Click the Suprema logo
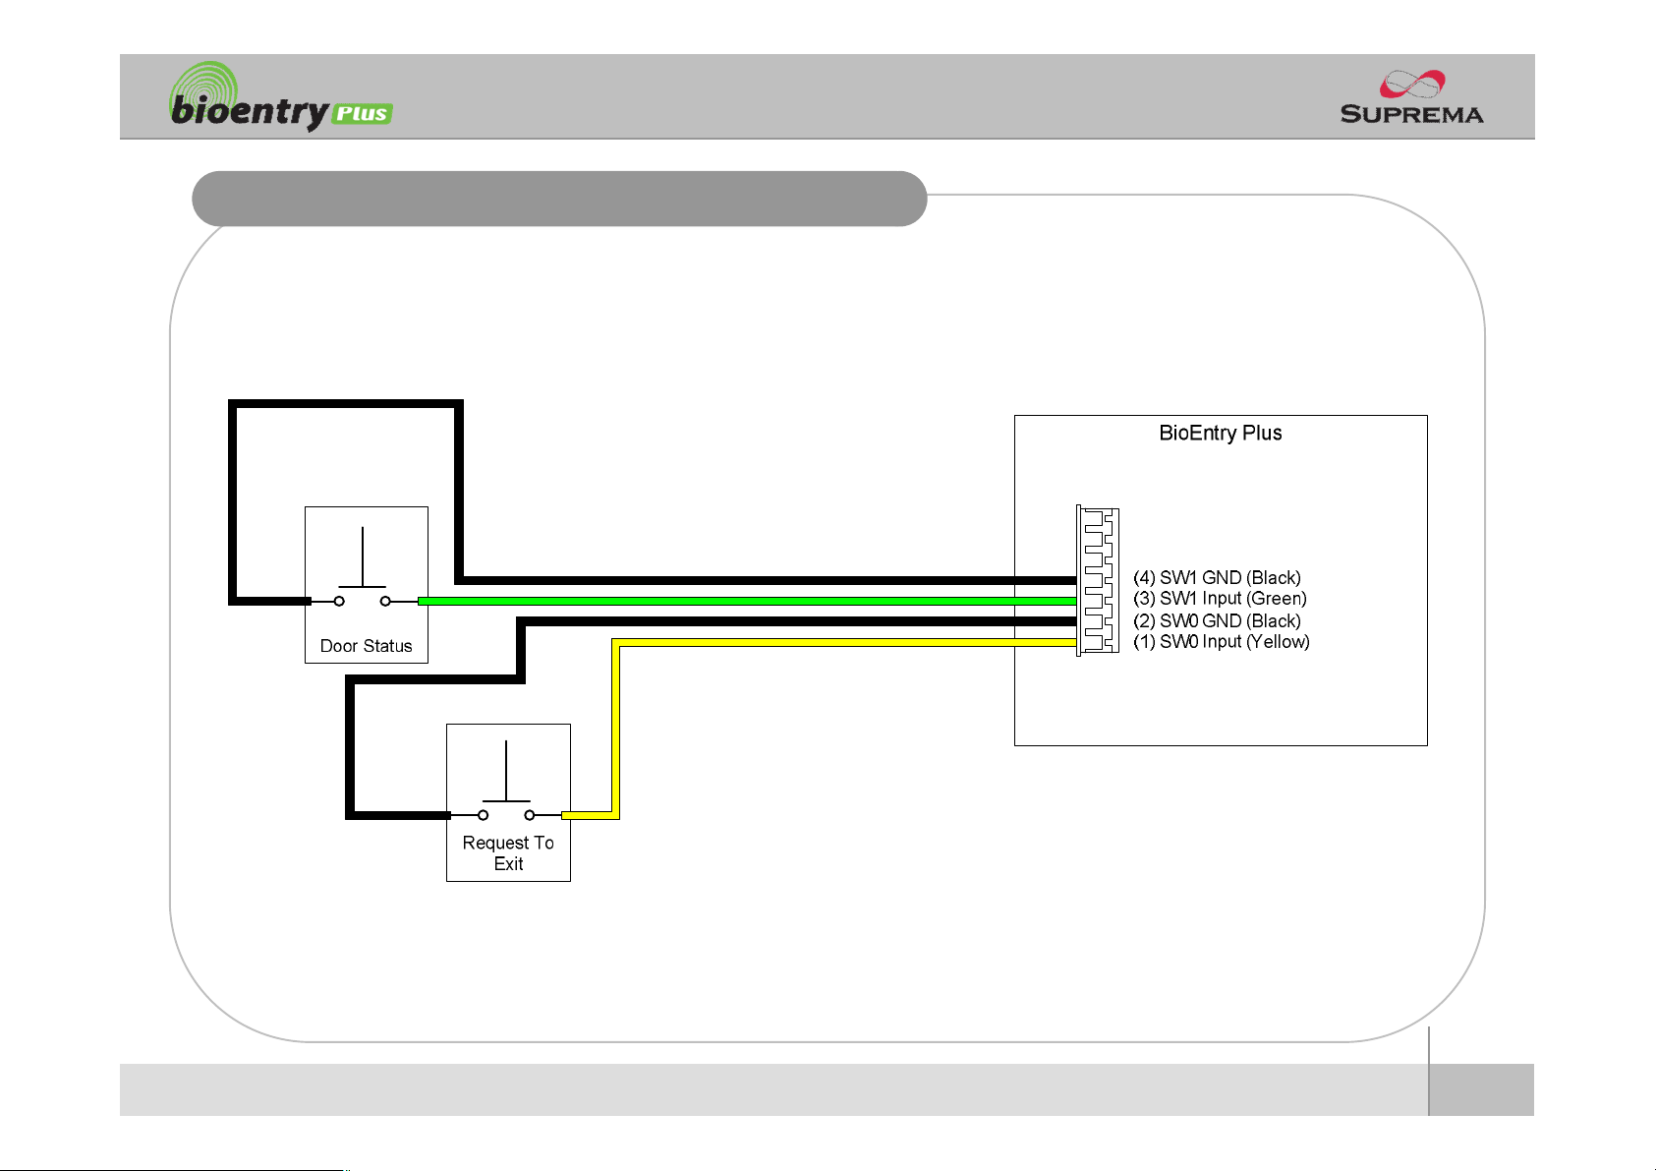The image size is (1656, 1171). coord(1412,96)
